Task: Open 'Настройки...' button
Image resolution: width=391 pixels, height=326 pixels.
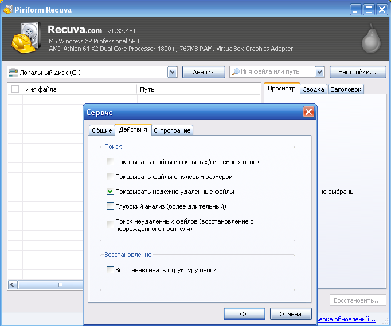Action: (x=357, y=72)
